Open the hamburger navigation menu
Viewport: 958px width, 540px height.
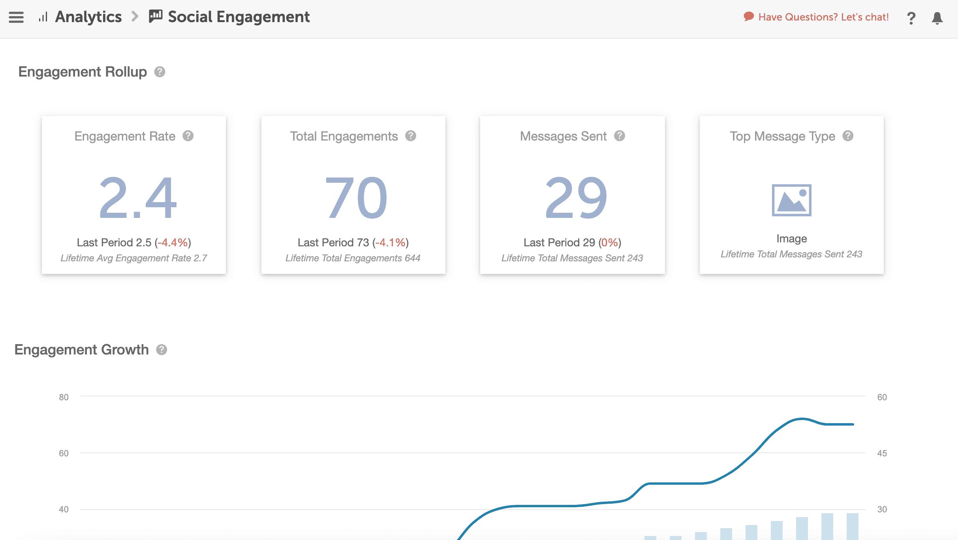pyautogui.click(x=16, y=17)
